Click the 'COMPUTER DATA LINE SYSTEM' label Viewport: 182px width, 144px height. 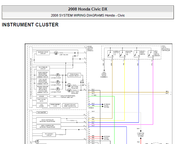point(141,135)
